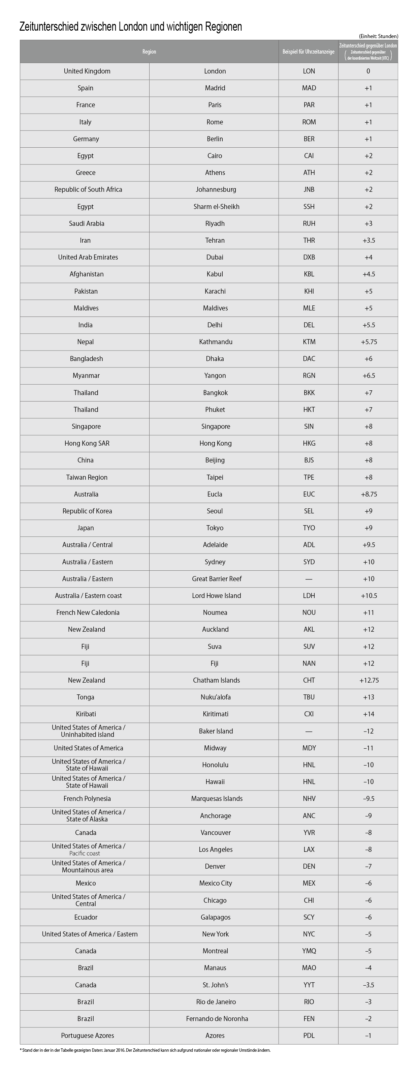
Task: Select the 'Hong Kong SAR' region cell
Action: click(x=87, y=443)
